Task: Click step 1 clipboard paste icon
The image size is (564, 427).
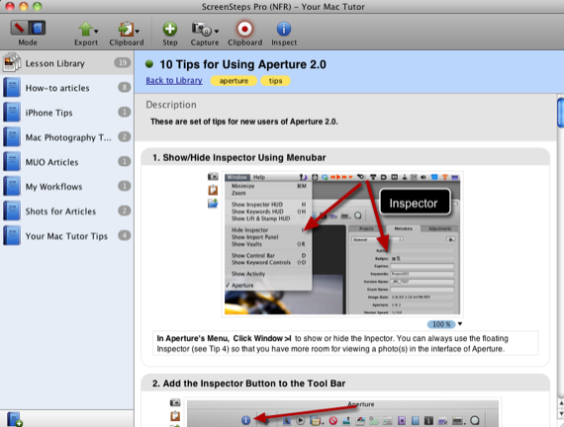Action: click(213, 190)
